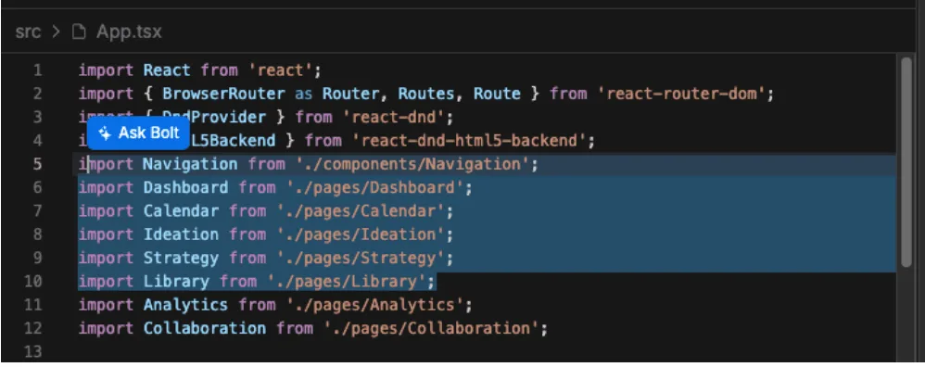Click the src breadcrumb folder
The image size is (925, 367).
(x=29, y=32)
